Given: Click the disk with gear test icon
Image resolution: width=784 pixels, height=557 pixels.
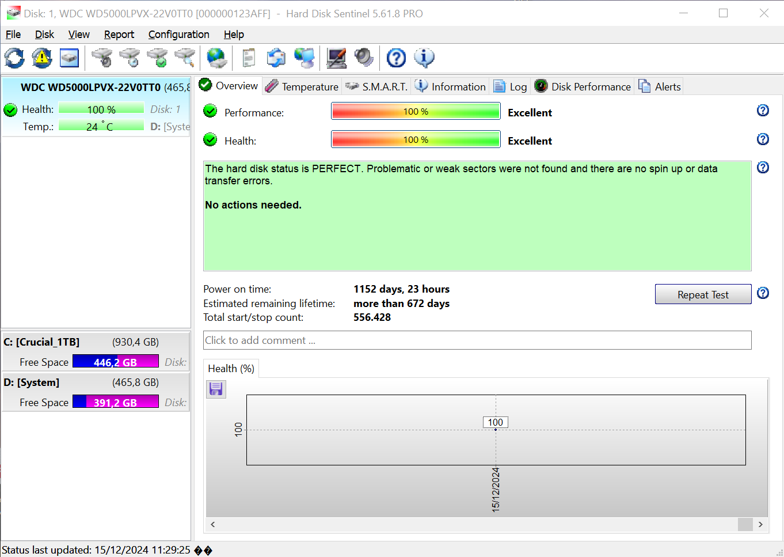Looking at the screenshot, I should tap(102, 58).
